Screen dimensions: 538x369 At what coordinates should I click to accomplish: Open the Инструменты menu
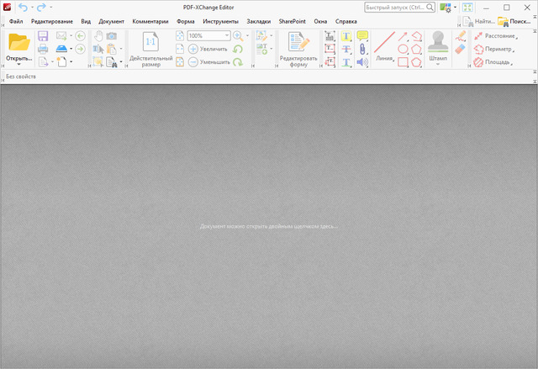220,21
